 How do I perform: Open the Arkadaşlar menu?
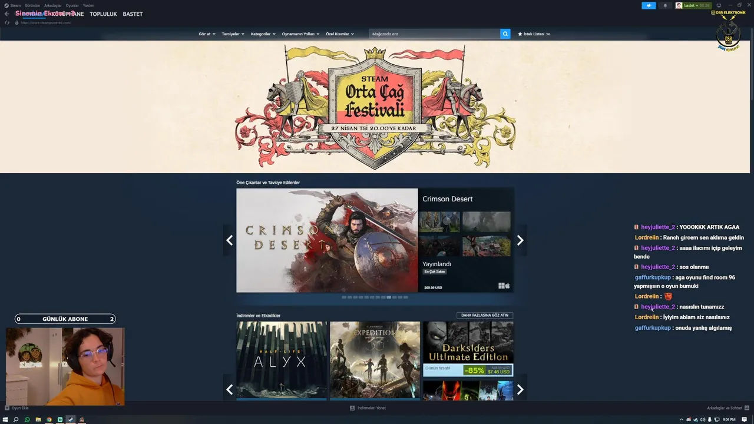[53, 5]
